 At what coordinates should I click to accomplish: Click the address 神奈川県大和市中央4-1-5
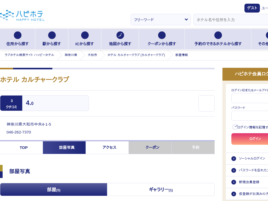coord(29,124)
